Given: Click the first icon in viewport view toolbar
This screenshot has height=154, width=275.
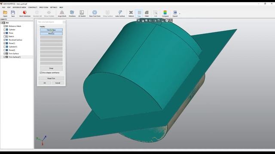Looking at the screenshot, I should pos(138,21).
